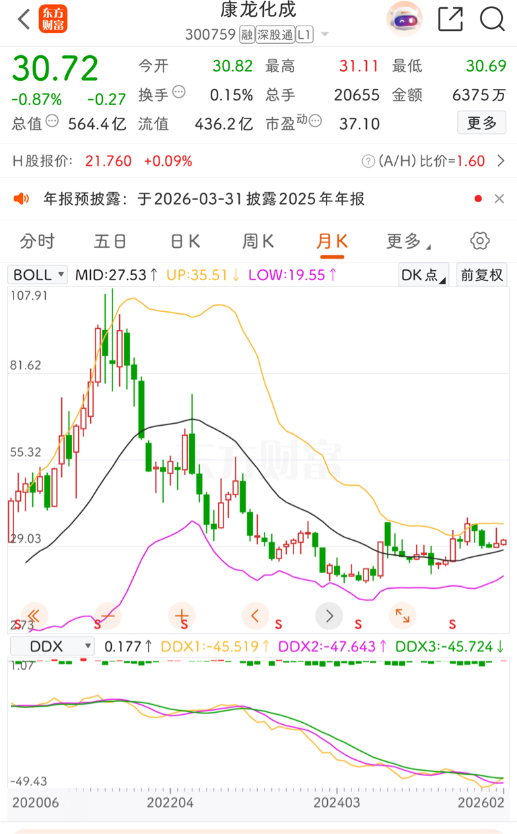Open the DDX indicator dropdown
The image size is (517, 834).
pyautogui.click(x=53, y=647)
